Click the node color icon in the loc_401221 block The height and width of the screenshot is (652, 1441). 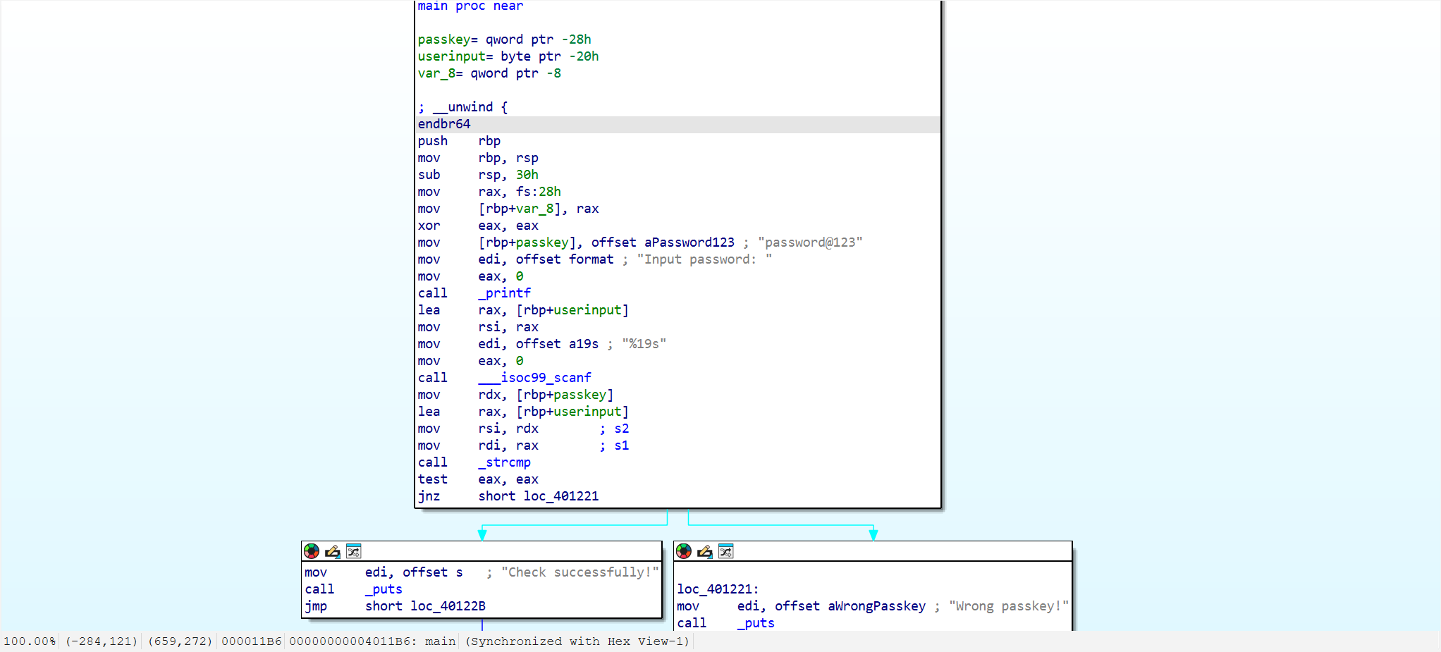pos(684,551)
